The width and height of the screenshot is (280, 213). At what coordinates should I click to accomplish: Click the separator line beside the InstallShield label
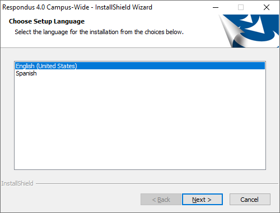(x=157, y=183)
